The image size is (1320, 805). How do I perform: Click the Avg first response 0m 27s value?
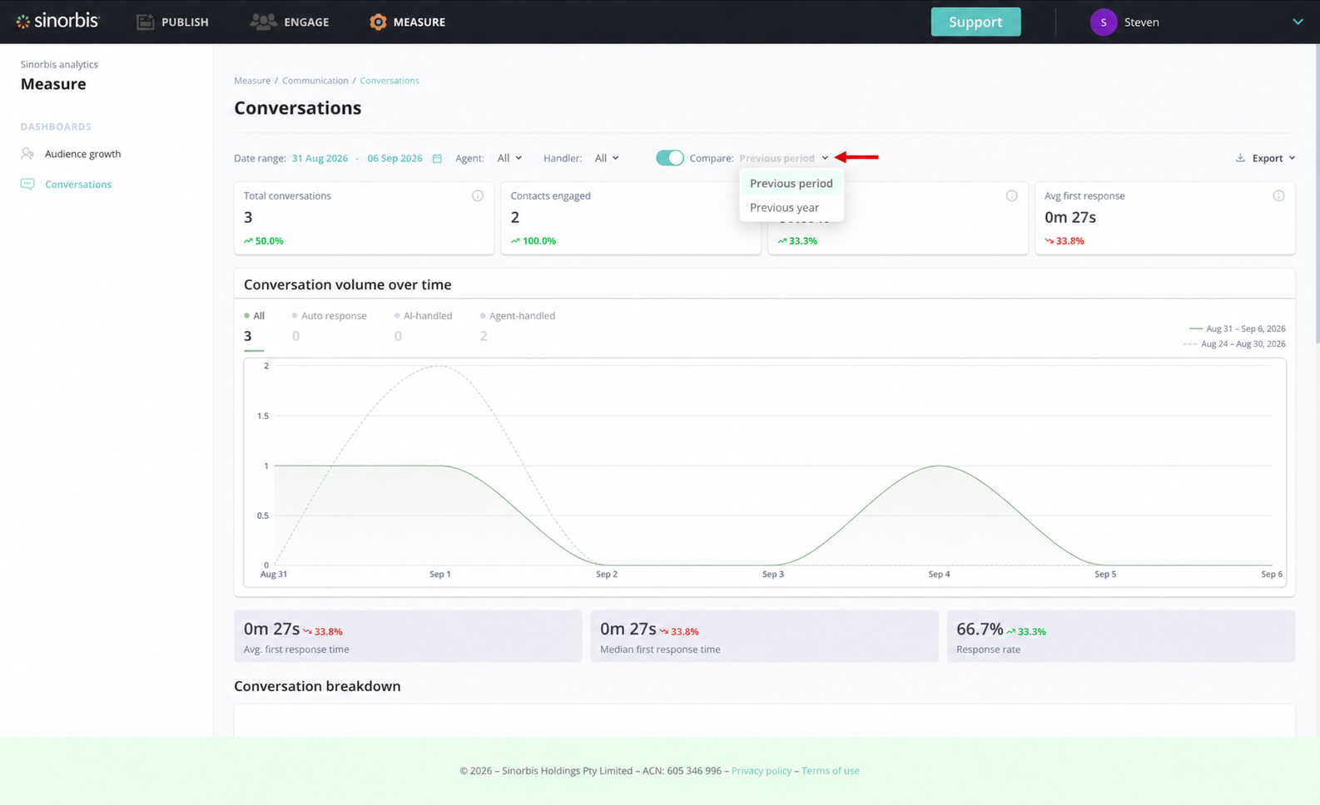click(x=1070, y=218)
